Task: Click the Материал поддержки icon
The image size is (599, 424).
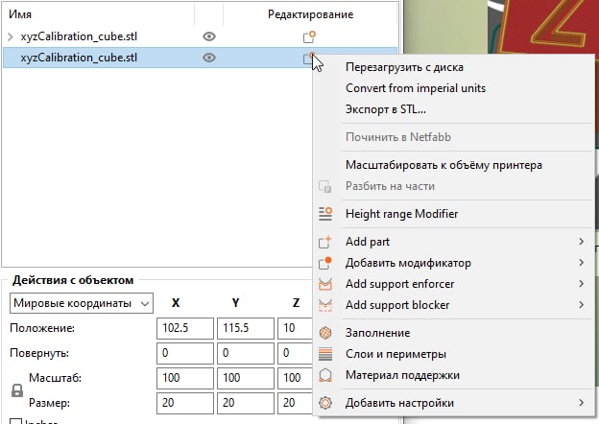Action: 325,375
